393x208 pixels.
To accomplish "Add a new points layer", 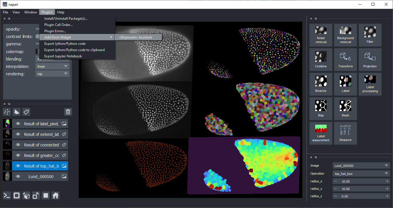I will tap(7, 112).
